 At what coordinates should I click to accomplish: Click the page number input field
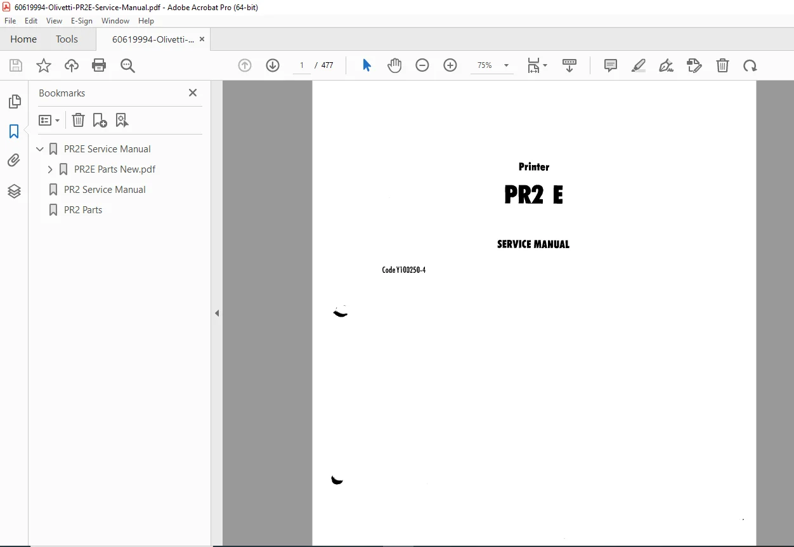[x=302, y=65]
